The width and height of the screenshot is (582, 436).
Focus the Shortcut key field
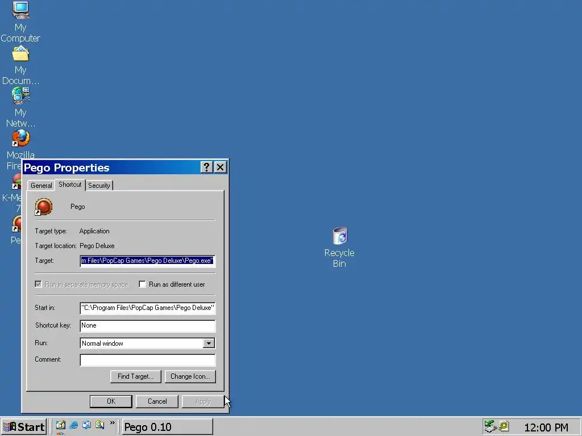pos(147,325)
